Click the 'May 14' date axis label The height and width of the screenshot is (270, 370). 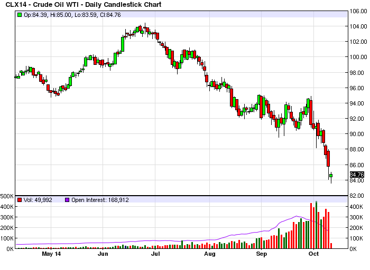click(51, 254)
